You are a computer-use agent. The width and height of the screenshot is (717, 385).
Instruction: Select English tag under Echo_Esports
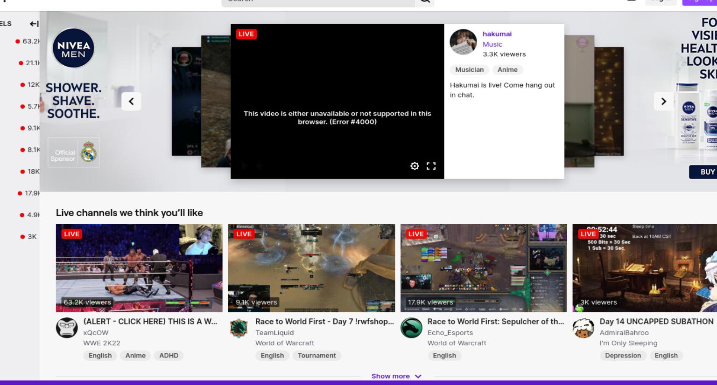[x=444, y=356]
